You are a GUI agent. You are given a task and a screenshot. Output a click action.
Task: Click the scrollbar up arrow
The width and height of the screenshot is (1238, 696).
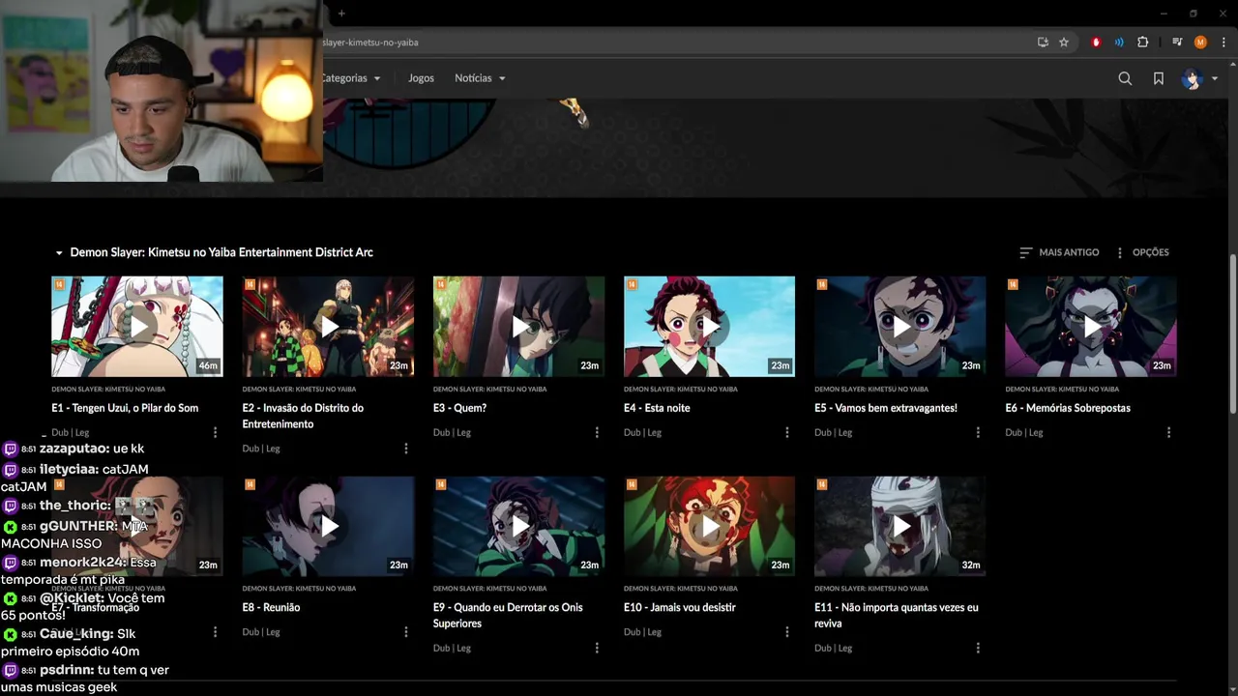[1232, 66]
